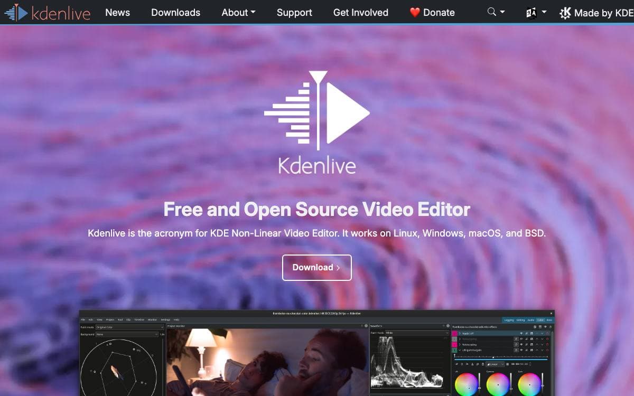
Task: Click the Project Monitor video preview in screenshot
Action: pos(267,362)
